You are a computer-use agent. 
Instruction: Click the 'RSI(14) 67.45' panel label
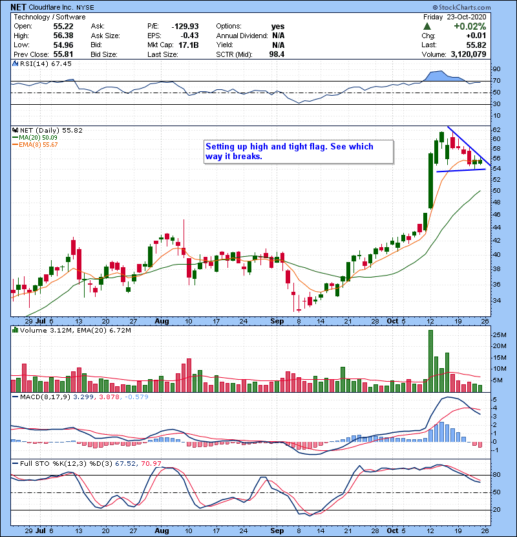(45, 63)
